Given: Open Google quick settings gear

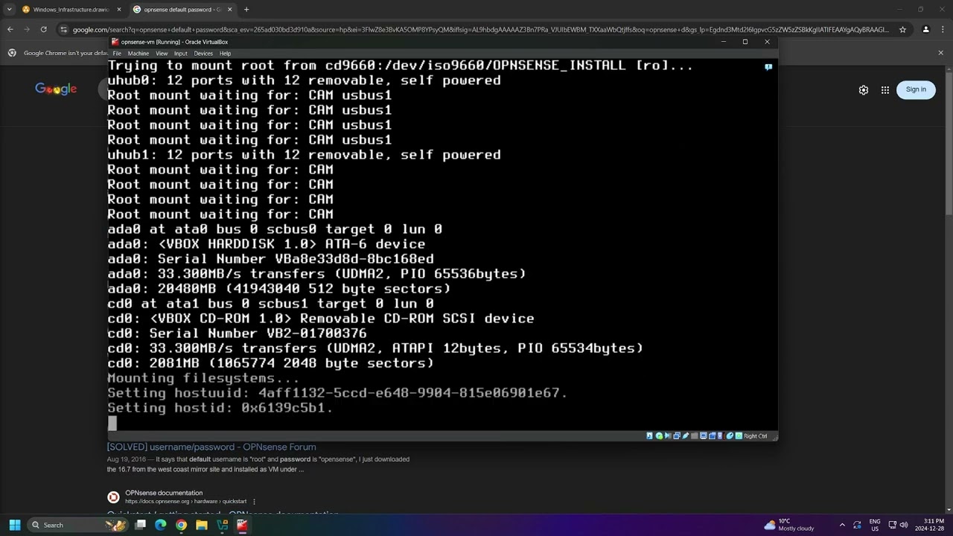Looking at the screenshot, I should (x=864, y=90).
